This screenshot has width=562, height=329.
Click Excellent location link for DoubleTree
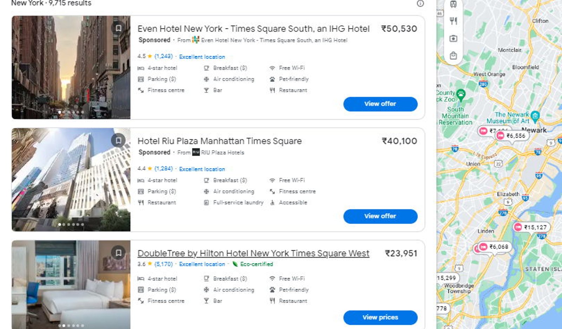(202, 264)
